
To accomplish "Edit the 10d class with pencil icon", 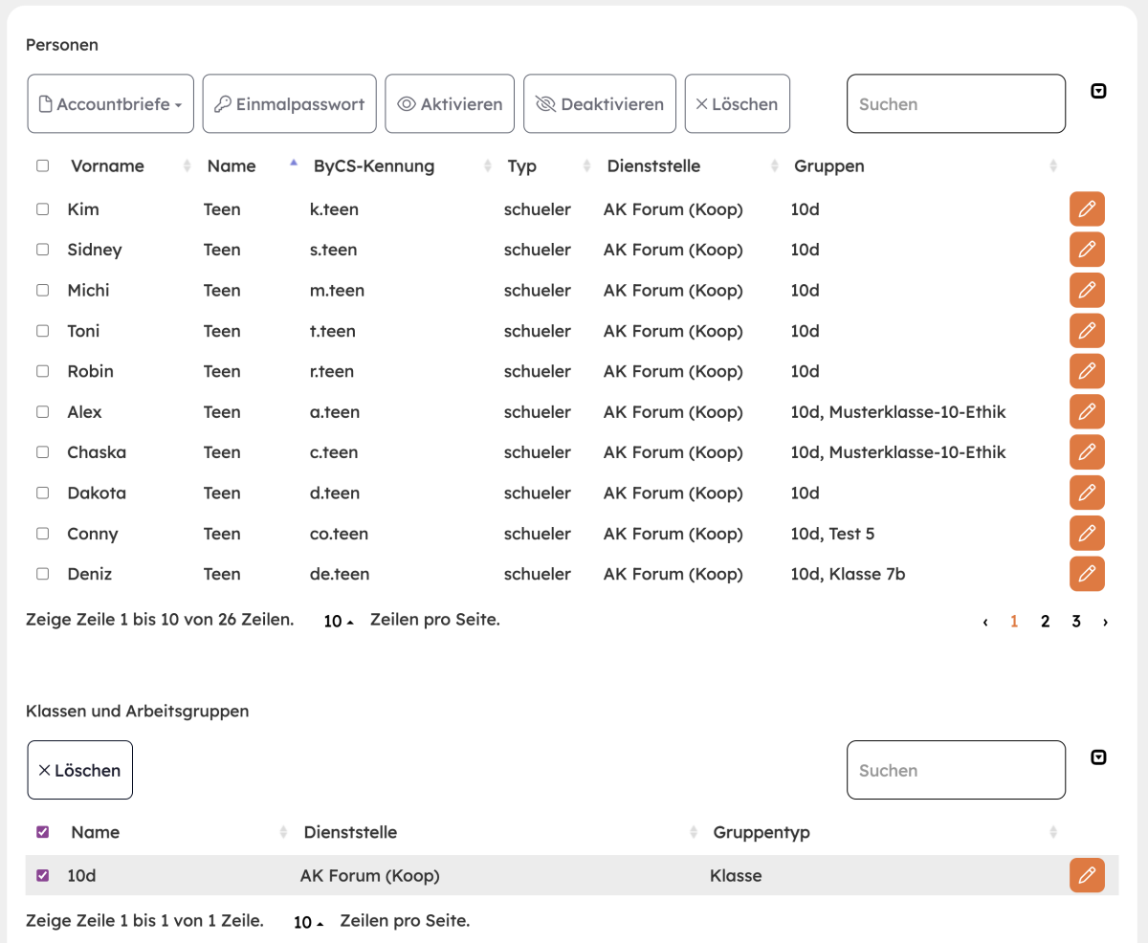I will 1086,875.
